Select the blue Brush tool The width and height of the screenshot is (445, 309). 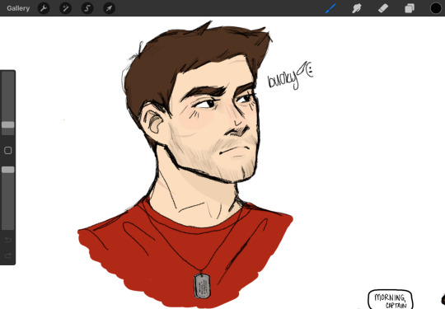coord(330,8)
